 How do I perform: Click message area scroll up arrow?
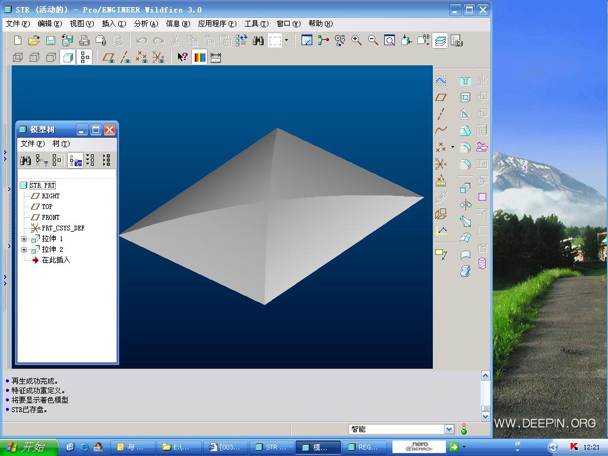(x=485, y=376)
